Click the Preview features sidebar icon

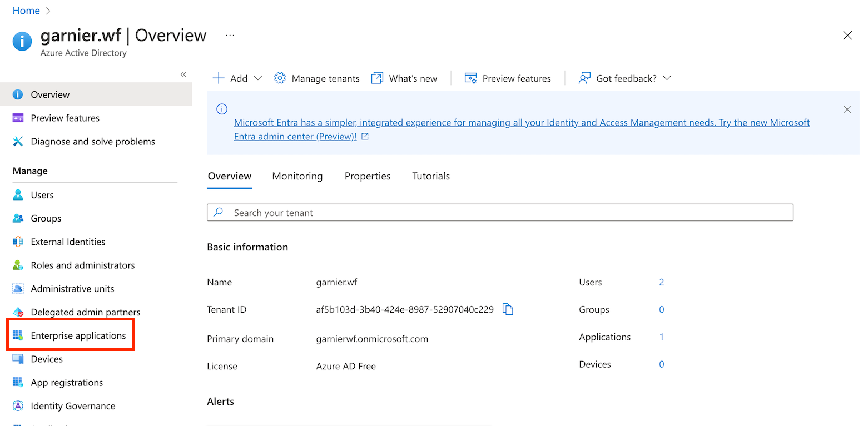click(18, 118)
